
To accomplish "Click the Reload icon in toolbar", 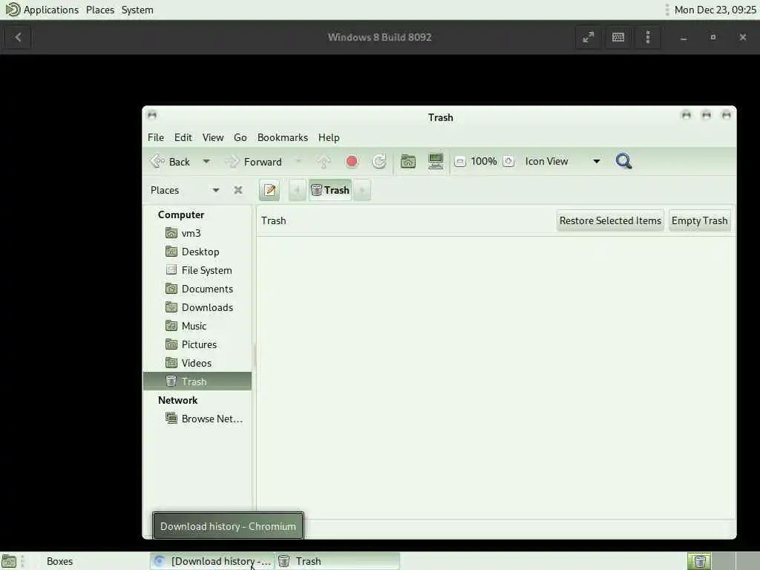I will 379,161.
